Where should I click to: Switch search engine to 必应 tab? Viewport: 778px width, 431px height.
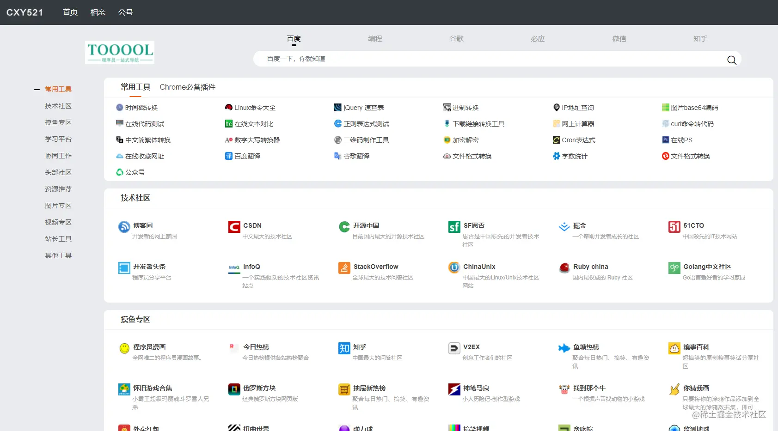point(538,39)
